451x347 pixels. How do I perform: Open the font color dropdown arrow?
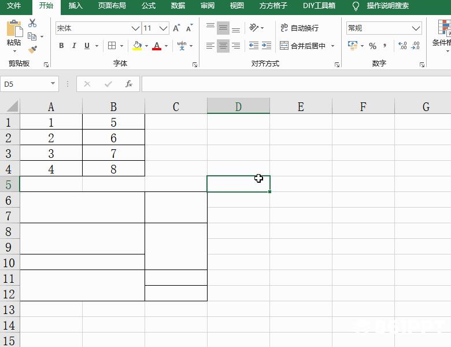point(166,46)
